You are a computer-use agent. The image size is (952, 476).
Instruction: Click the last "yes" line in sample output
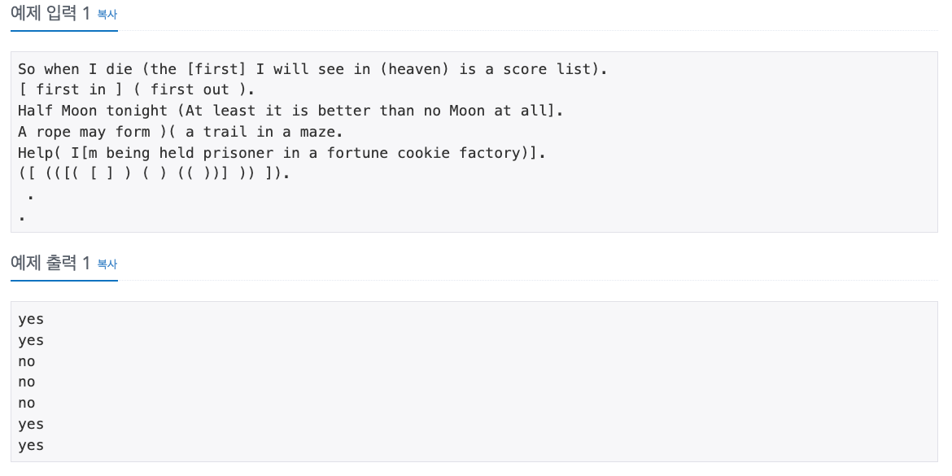click(x=31, y=446)
